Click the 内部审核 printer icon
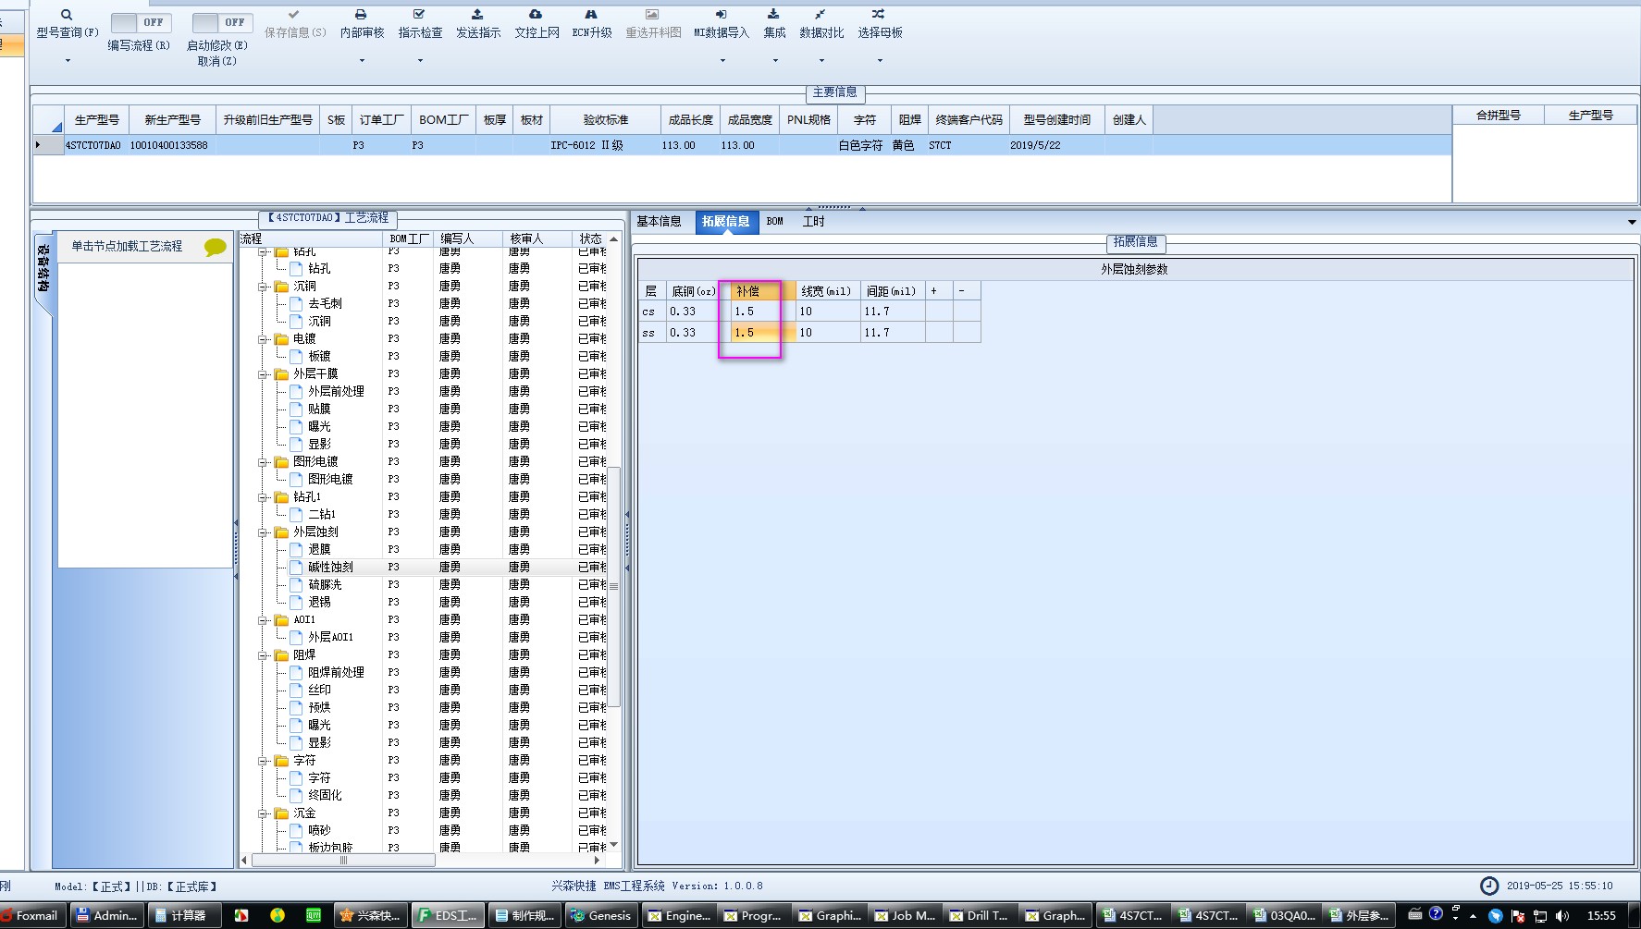The height and width of the screenshot is (929, 1641). tap(361, 15)
